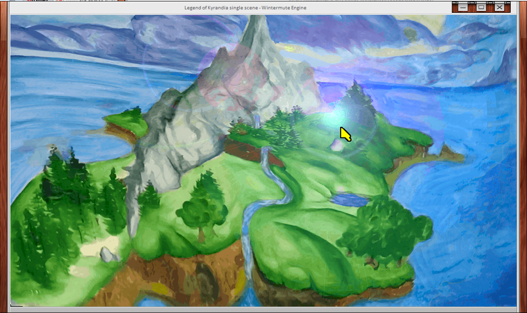Click the small pink hut beside the cursor
Screen dimensions: 527x313
(x=337, y=145)
